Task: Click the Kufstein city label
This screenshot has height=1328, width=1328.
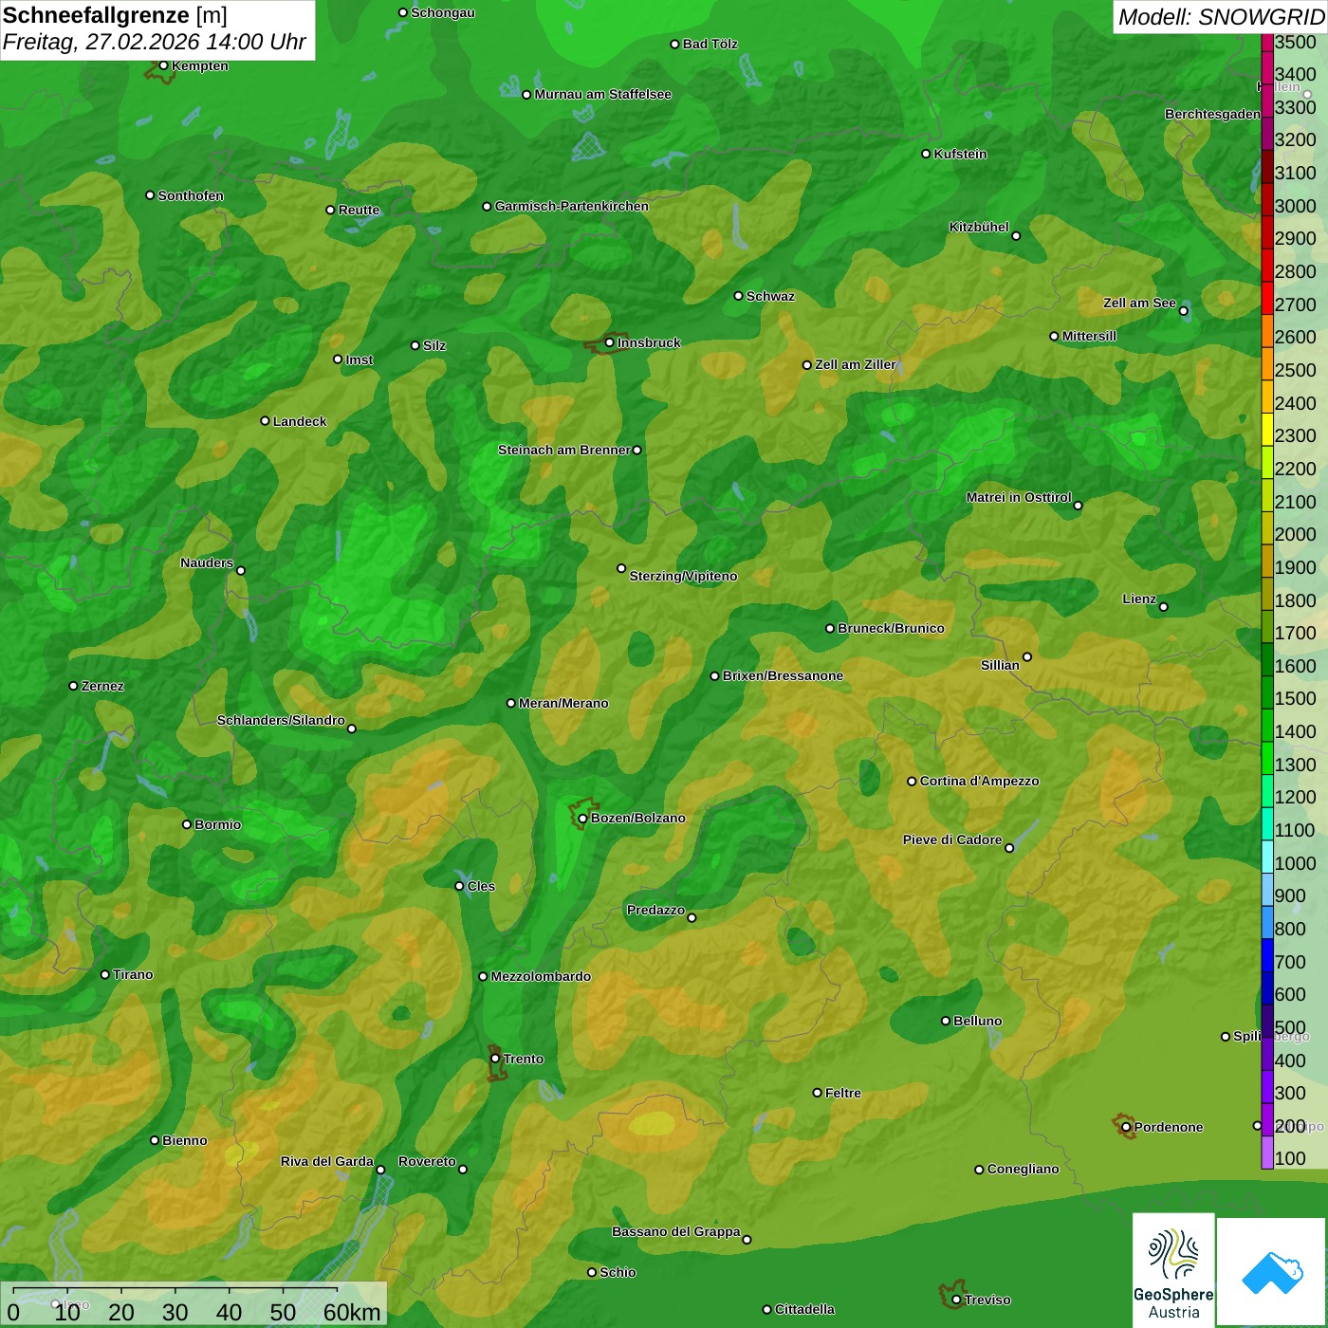Action: pyautogui.click(x=960, y=154)
